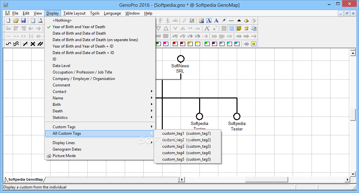Select custom_tag3 from submenu

[187, 146]
